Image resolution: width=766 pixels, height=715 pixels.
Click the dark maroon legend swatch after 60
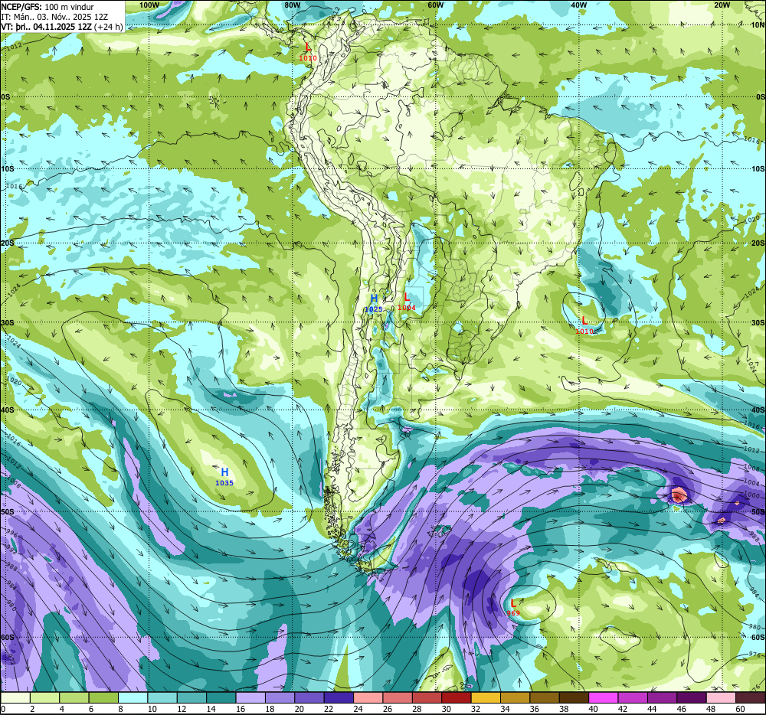[751, 697]
